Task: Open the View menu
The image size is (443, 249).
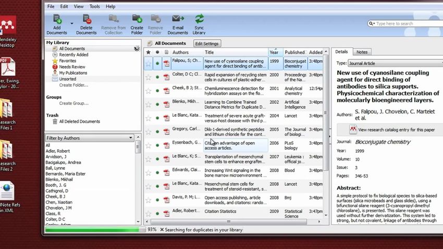Action: pyautogui.click(x=79, y=6)
